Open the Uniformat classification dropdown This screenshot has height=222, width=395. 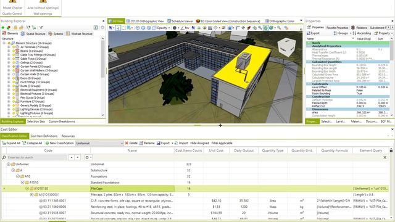[x=122, y=143]
